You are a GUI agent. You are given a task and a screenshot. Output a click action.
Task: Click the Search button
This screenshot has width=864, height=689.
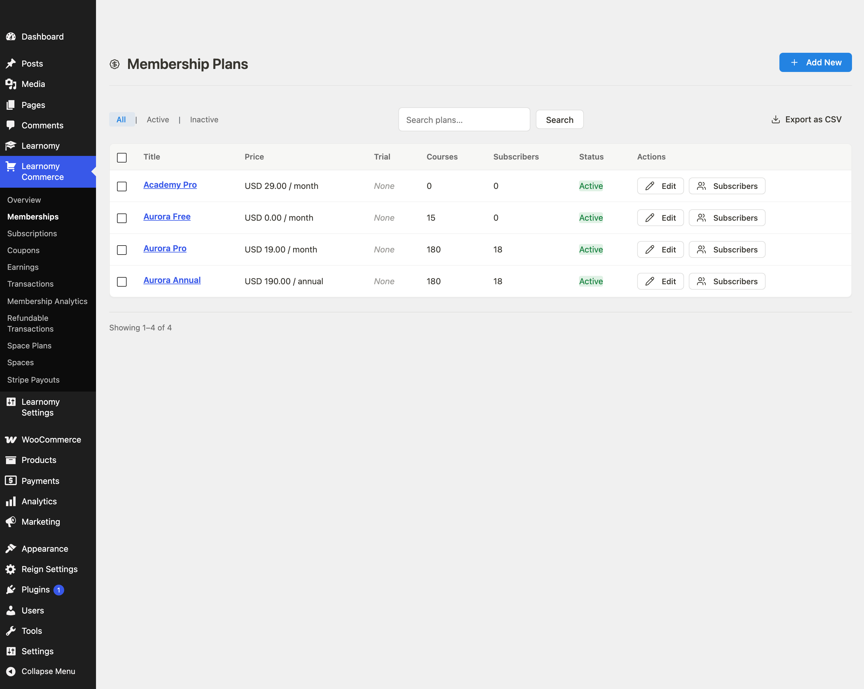(x=559, y=120)
